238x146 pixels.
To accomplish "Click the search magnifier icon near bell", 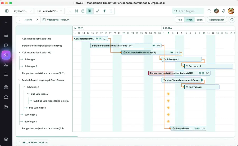I will [209, 11].
